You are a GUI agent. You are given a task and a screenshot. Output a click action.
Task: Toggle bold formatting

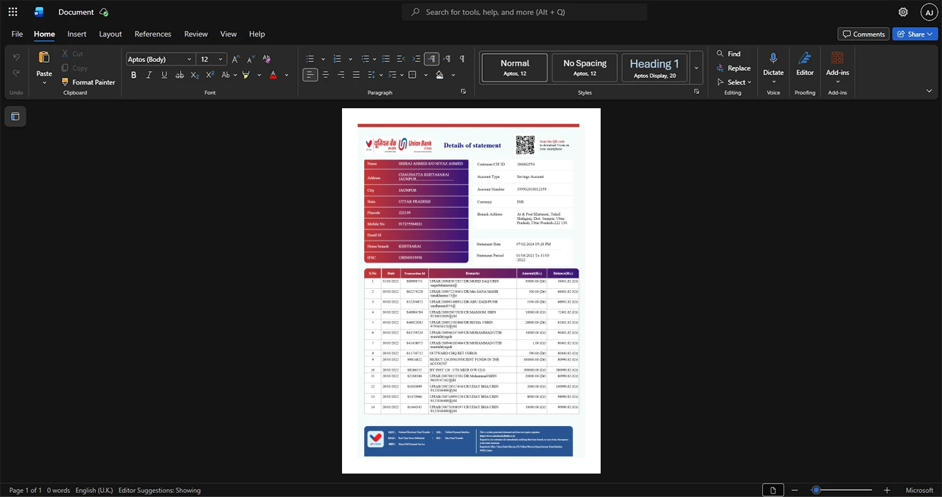(134, 75)
